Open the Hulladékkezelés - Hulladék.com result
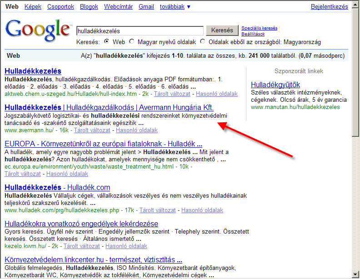The image size is (360, 279). (x=57, y=188)
